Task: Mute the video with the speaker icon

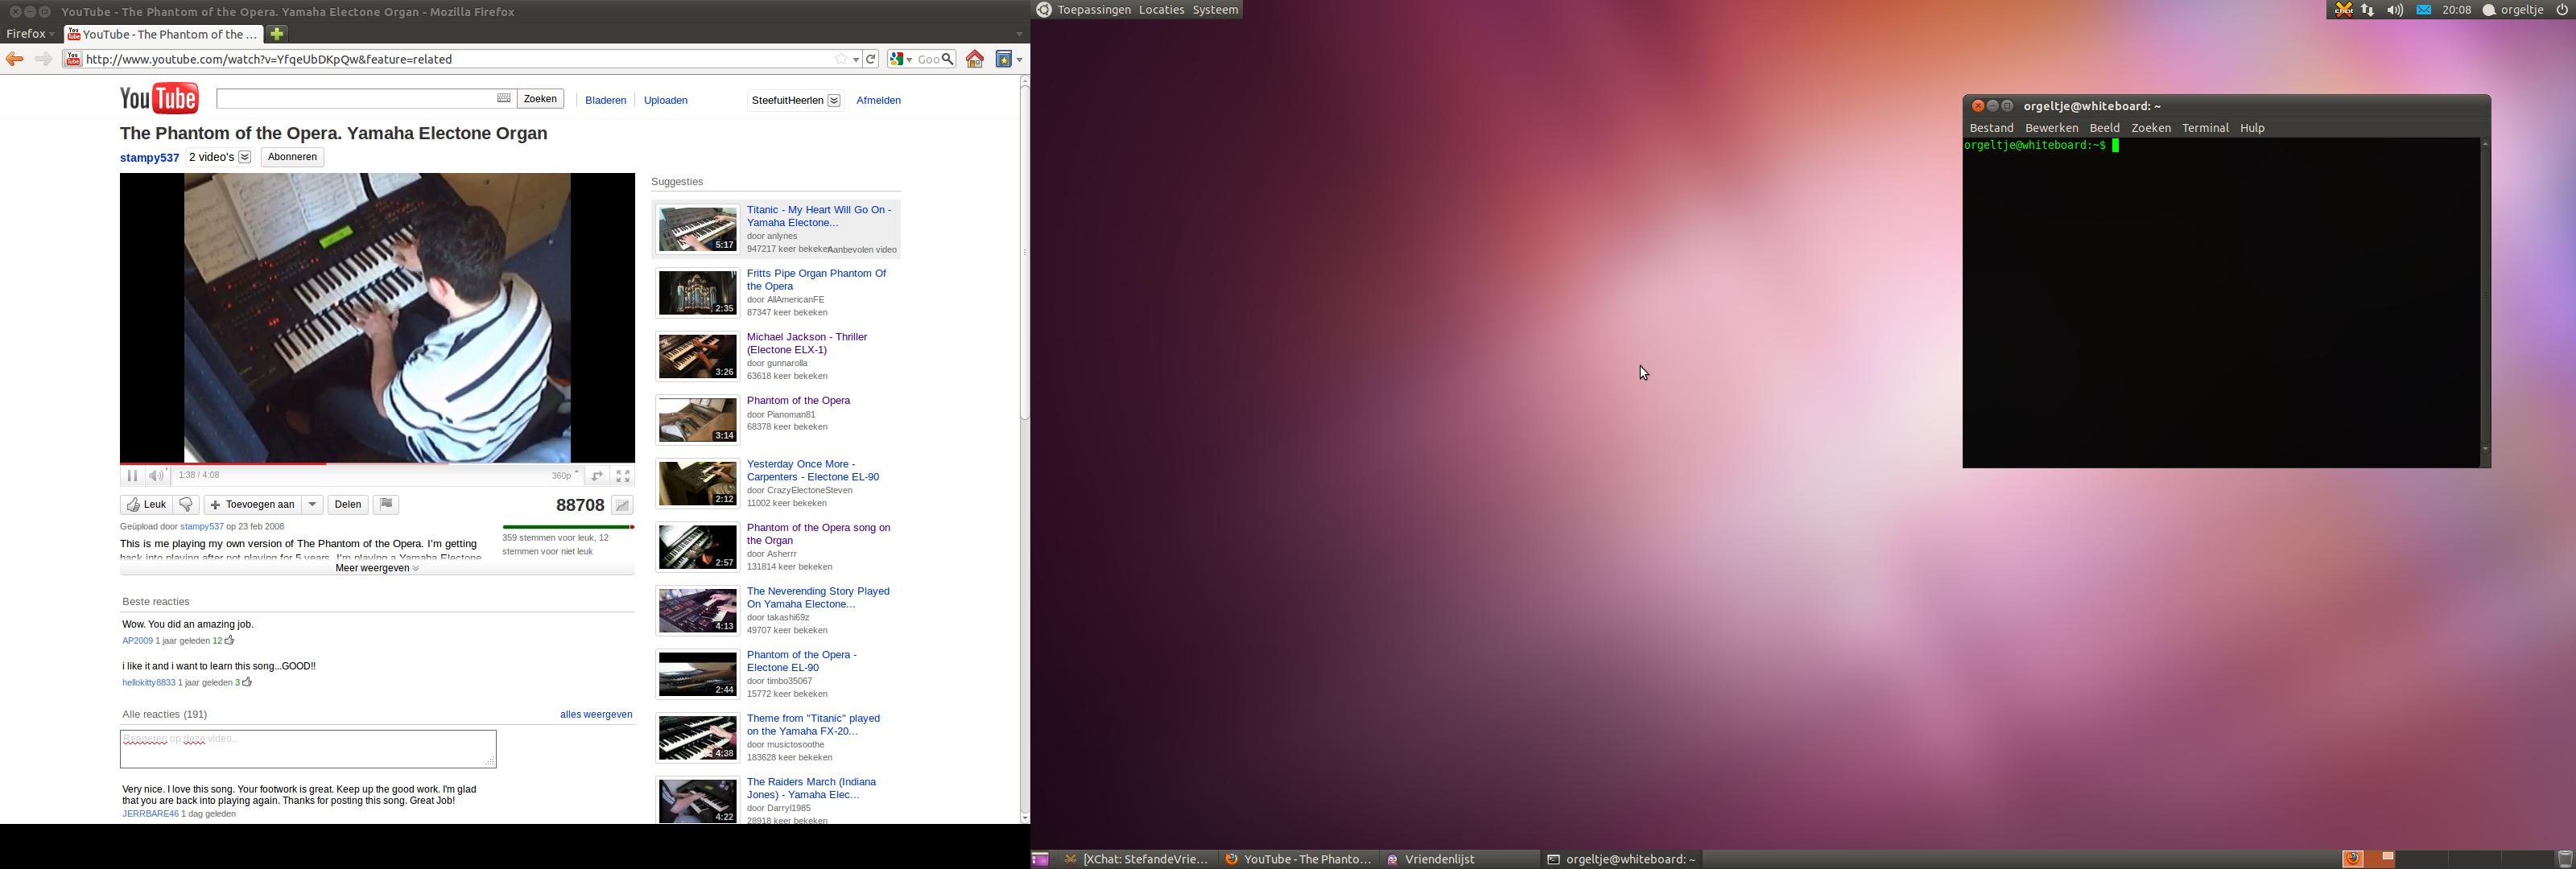Action: coord(156,476)
